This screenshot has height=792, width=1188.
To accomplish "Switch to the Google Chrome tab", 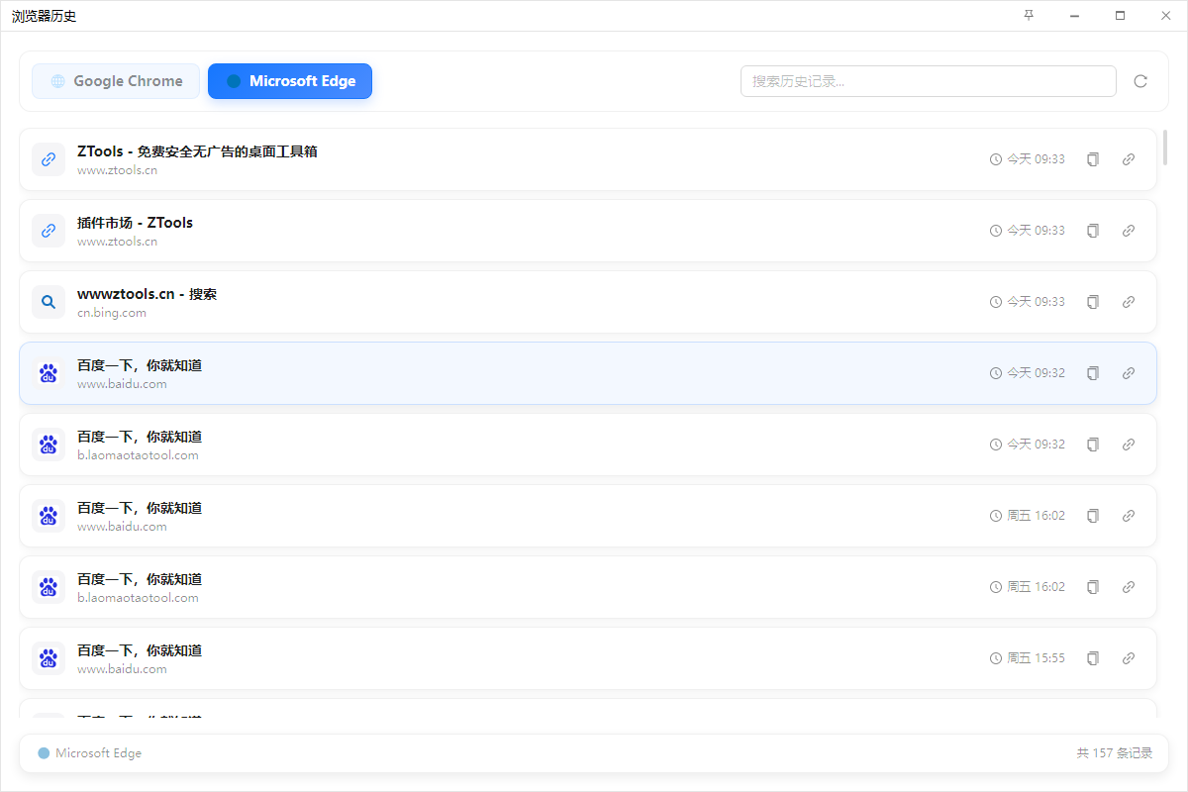I will (116, 81).
